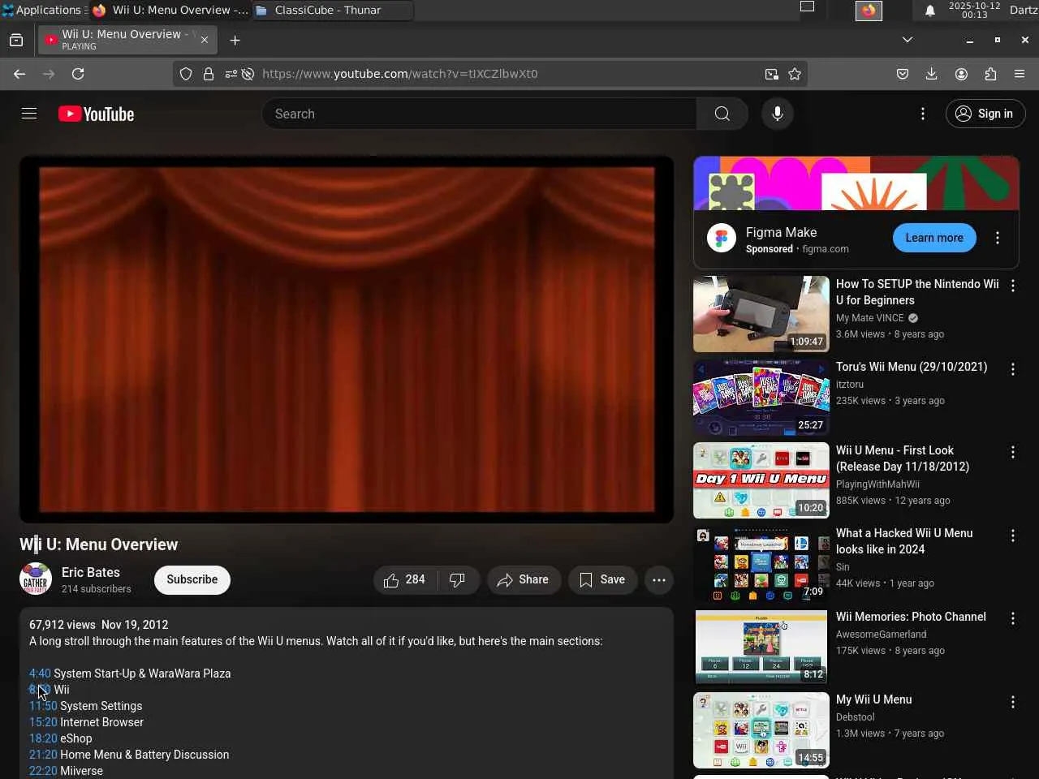Show site security padlock info
The image size is (1039, 779).
point(209,74)
